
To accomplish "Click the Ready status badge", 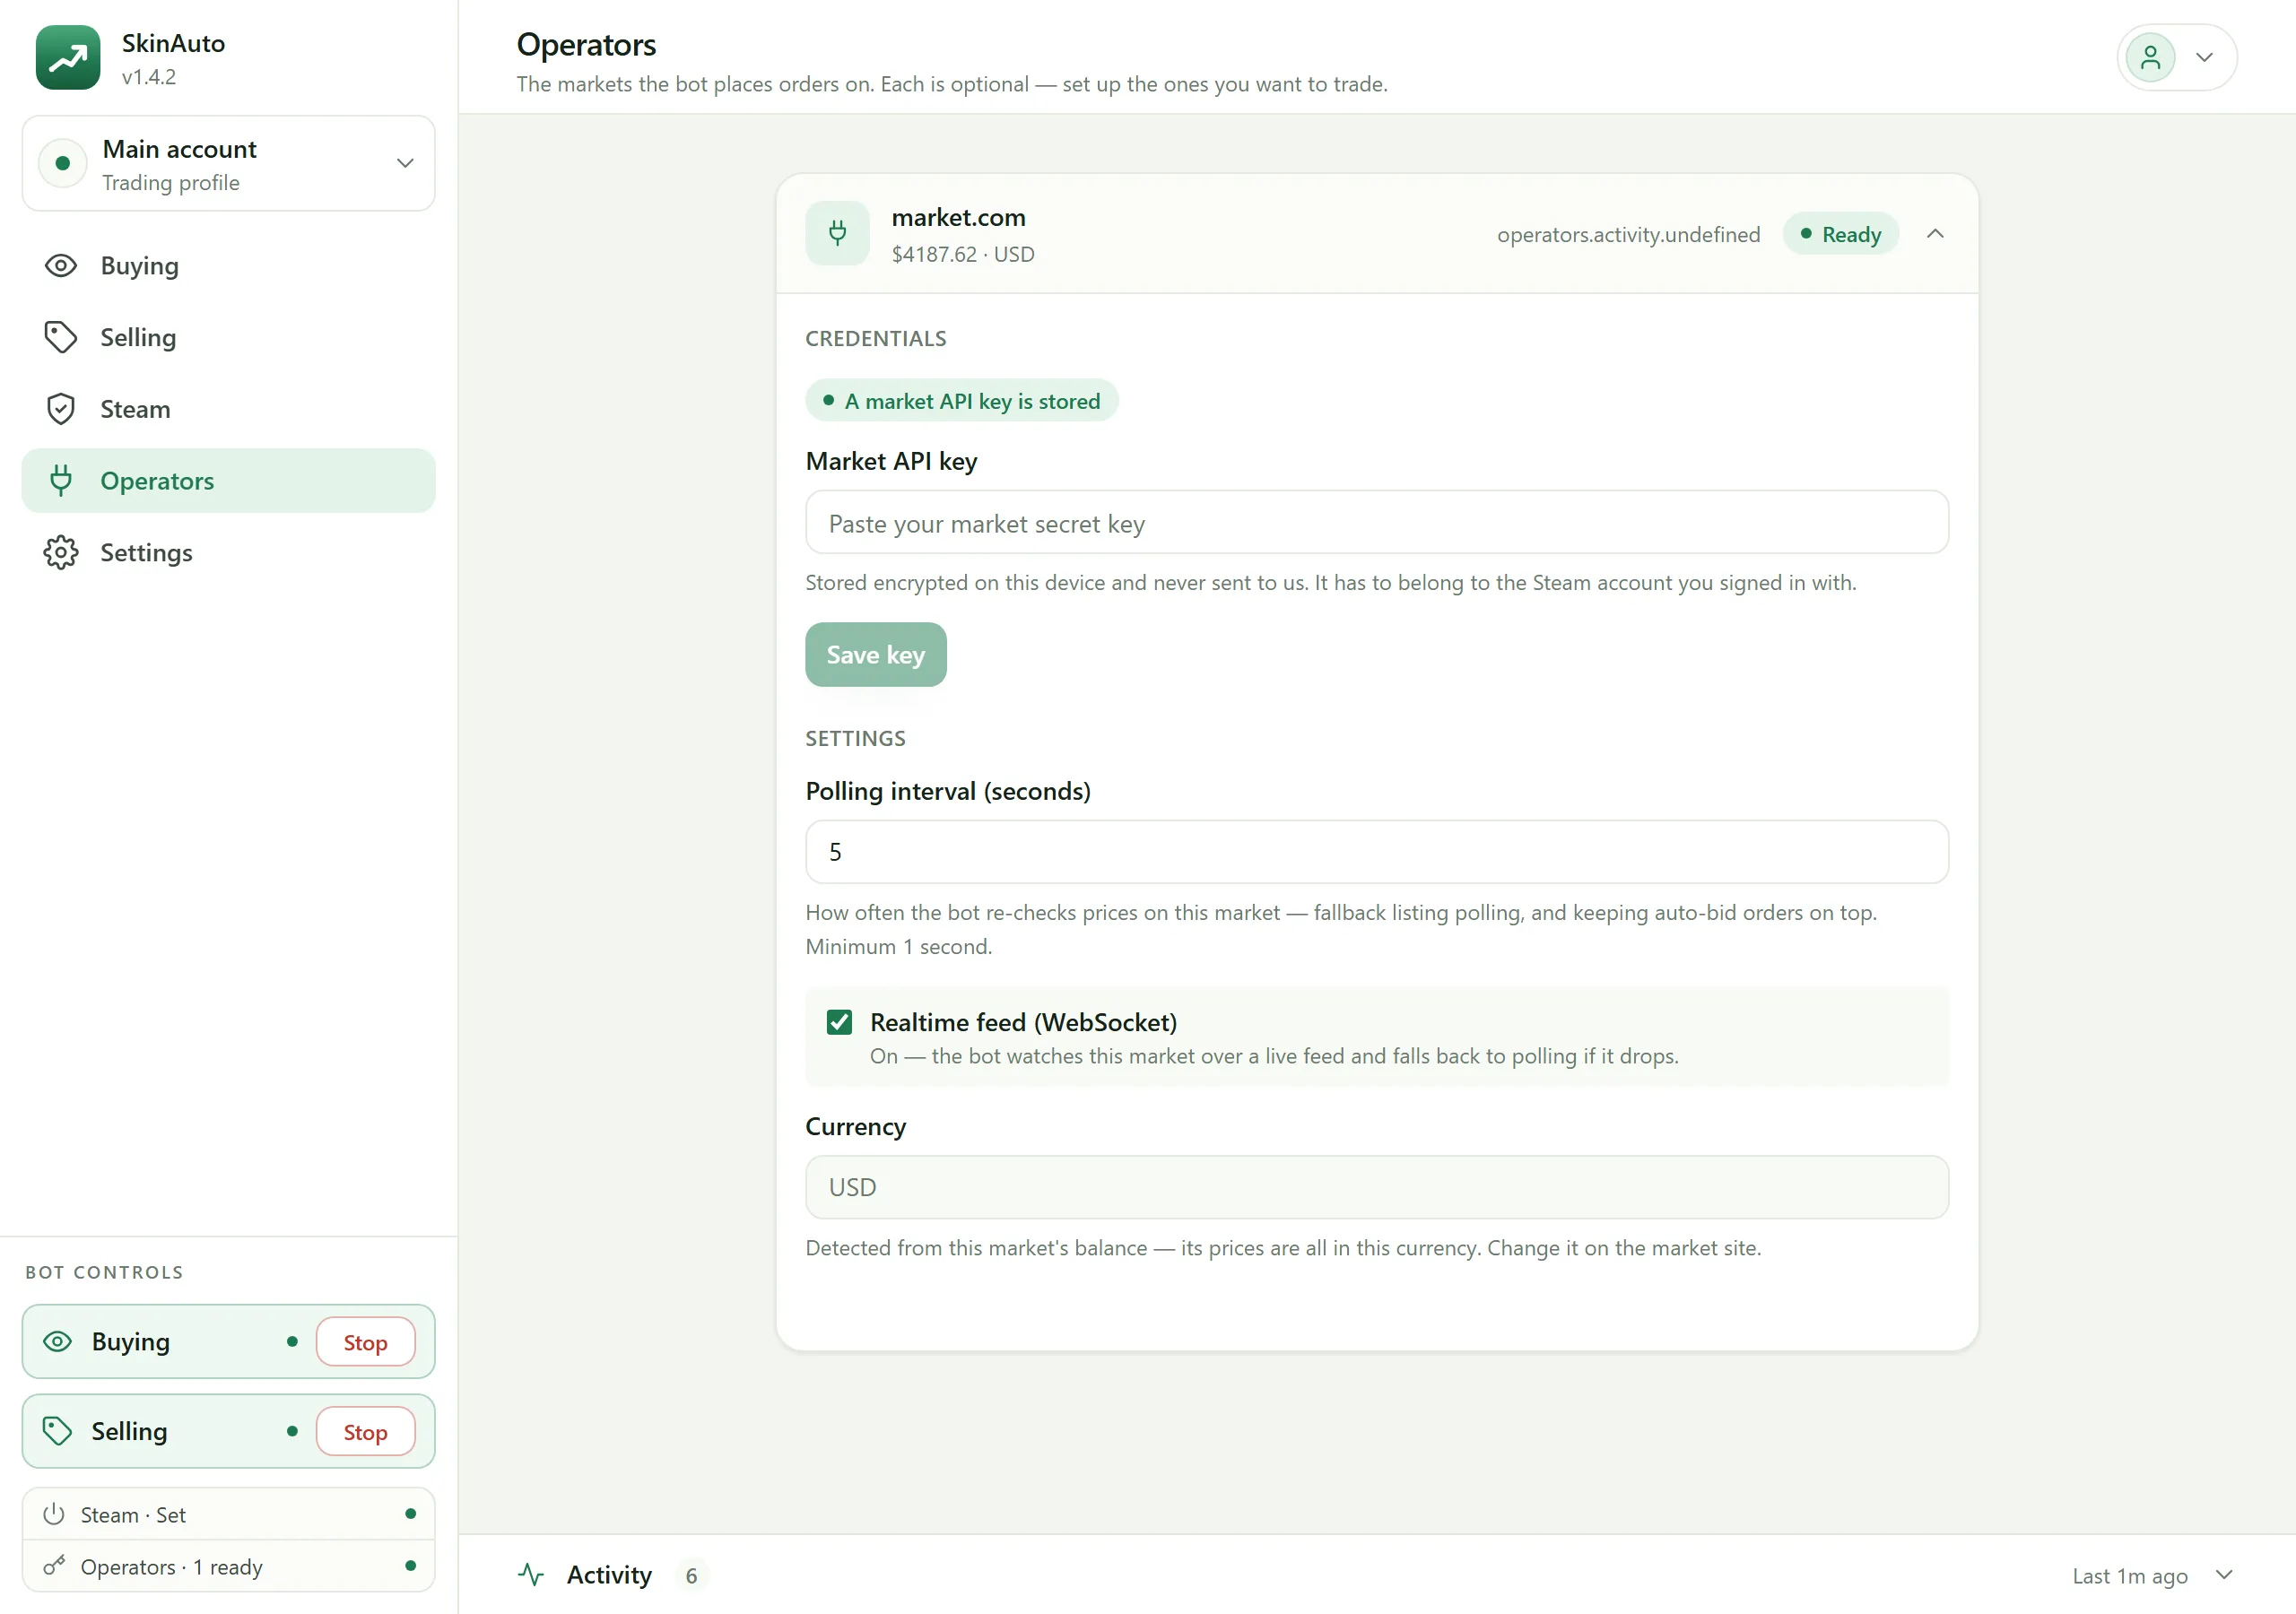I will (x=1840, y=234).
